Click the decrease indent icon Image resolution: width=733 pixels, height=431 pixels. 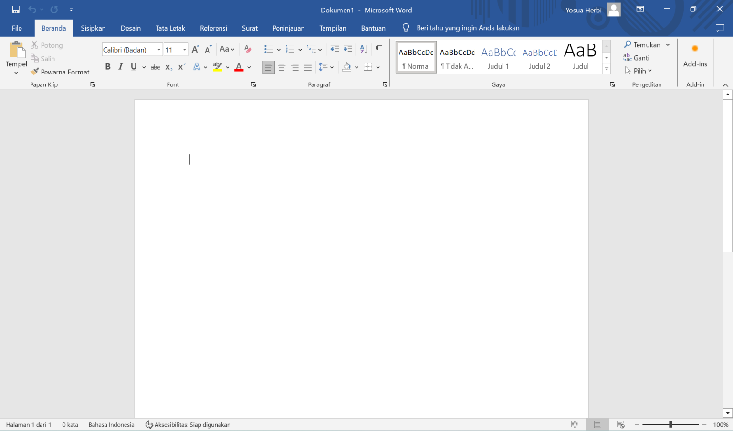(x=335, y=49)
